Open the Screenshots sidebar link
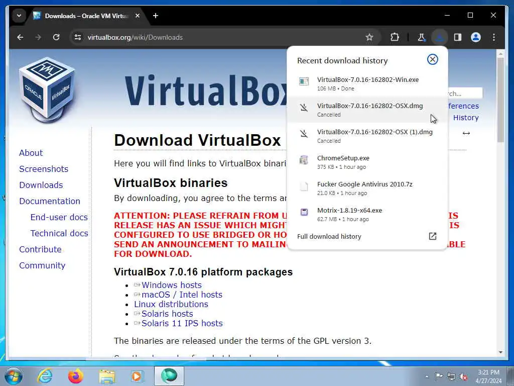 tap(44, 169)
